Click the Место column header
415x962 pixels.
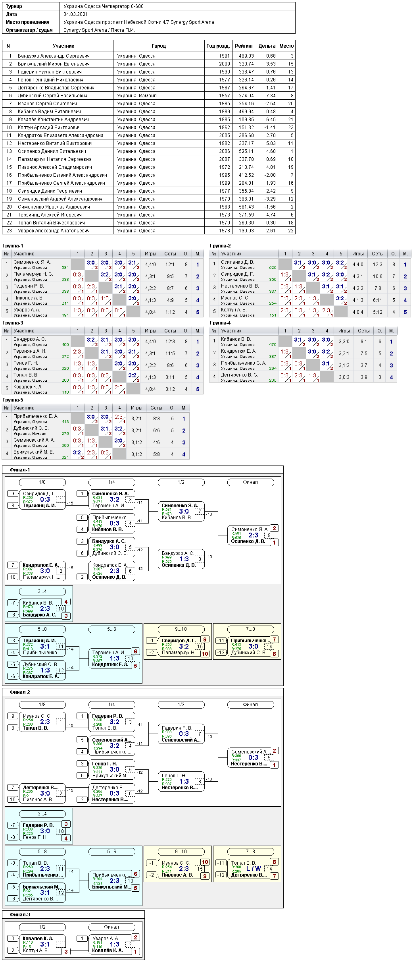click(x=286, y=46)
